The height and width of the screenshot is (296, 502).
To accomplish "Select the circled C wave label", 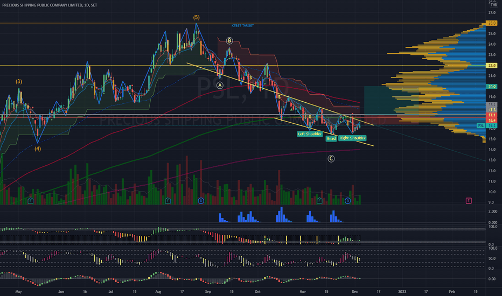I will [331, 159].
